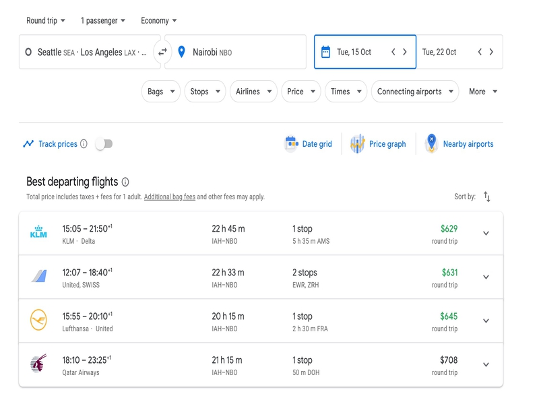Click the Sort by label
The width and height of the screenshot is (539, 404).
tap(465, 197)
